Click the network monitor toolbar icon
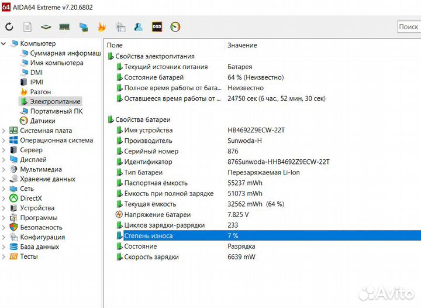 pyautogui.click(x=83, y=27)
